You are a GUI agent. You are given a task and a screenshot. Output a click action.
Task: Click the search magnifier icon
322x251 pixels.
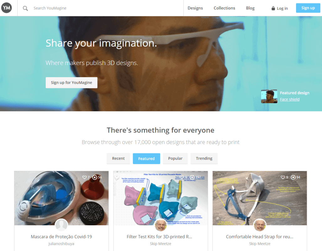point(25,8)
